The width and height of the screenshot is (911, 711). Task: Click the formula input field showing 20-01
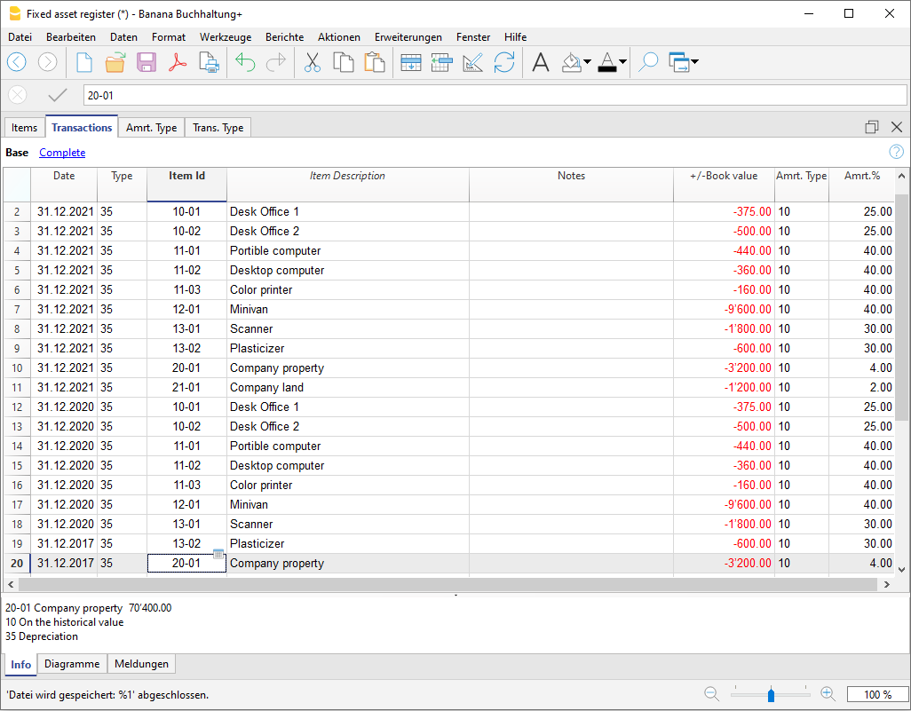[493, 95]
